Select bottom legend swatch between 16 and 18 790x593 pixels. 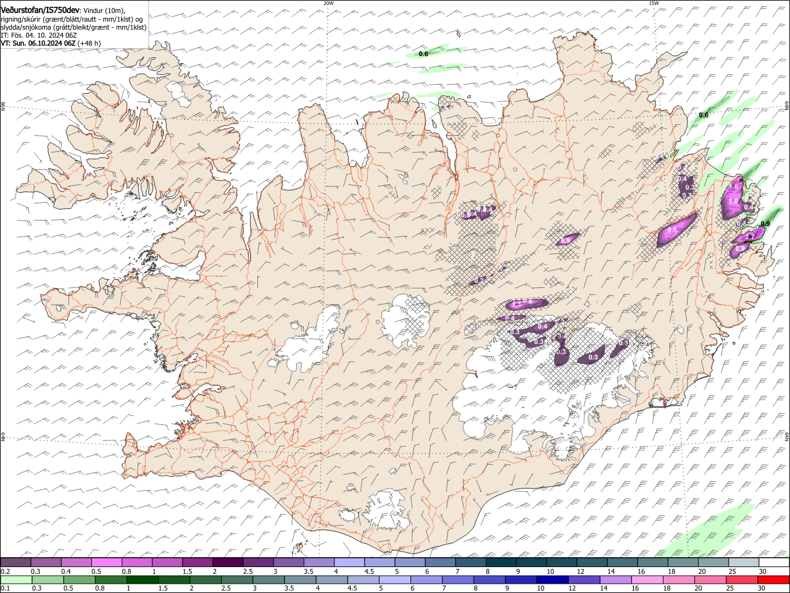pyautogui.click(x=647, y=579)
